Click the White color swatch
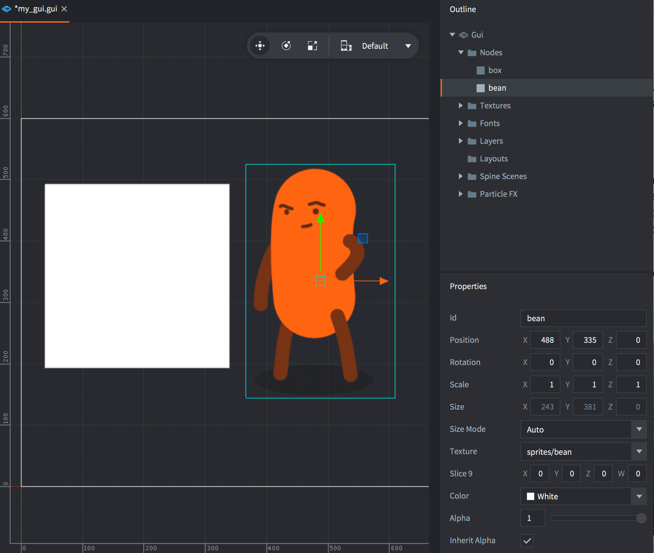This screenshot has height=553, width=654. [x=531, y=496]
